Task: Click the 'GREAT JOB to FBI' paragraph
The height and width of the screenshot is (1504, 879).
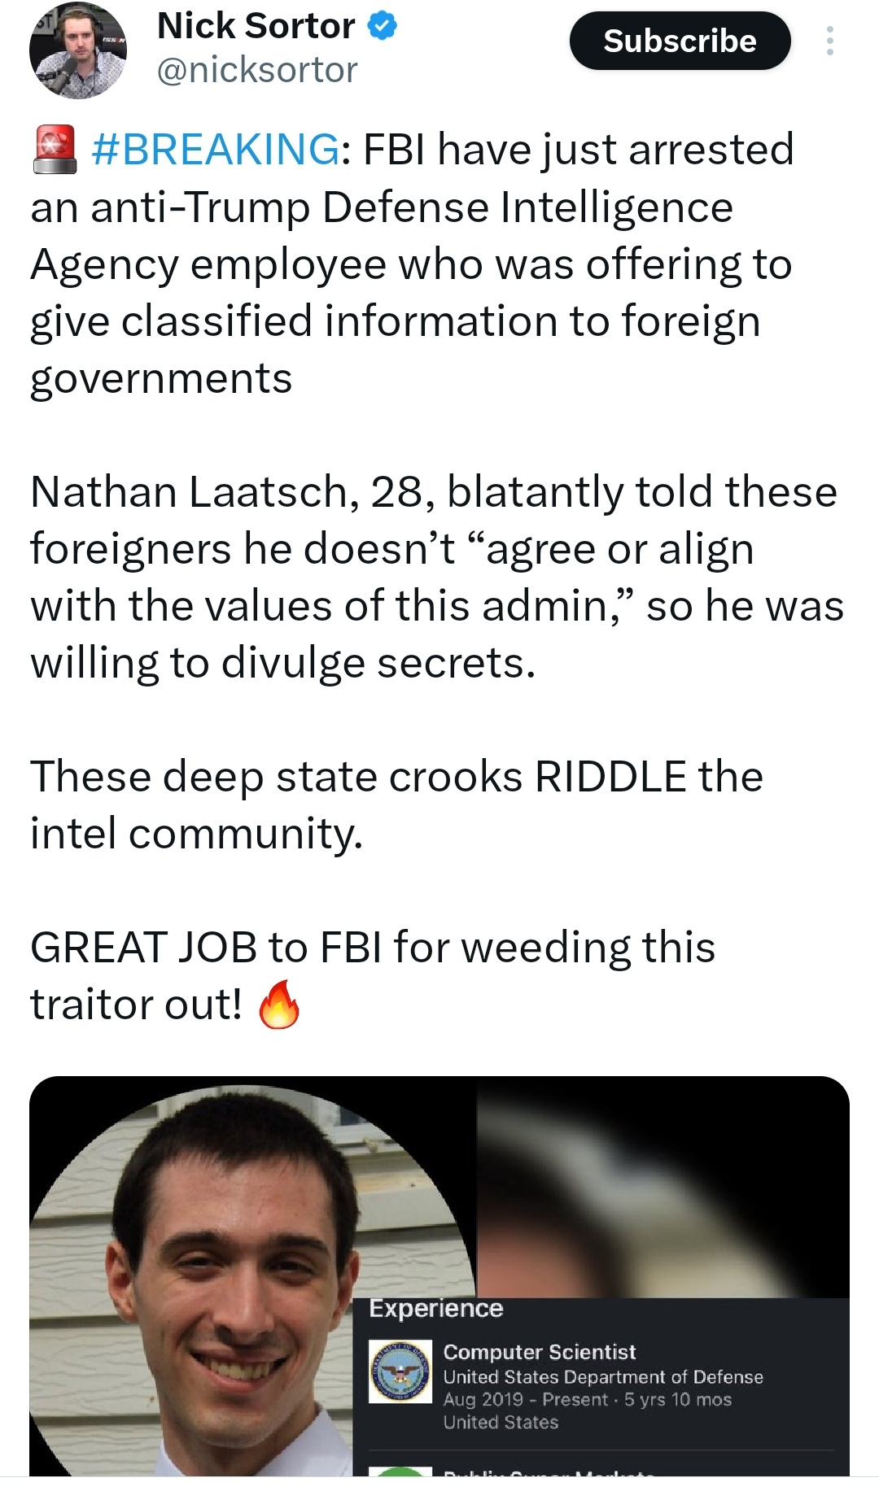Action: [x=372, y=975]
